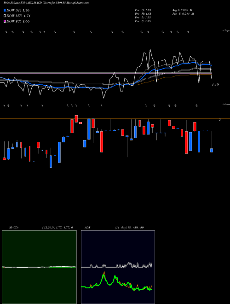Click the ADX panel heading
Screen dimensions: 230x304
click(88, 228)
